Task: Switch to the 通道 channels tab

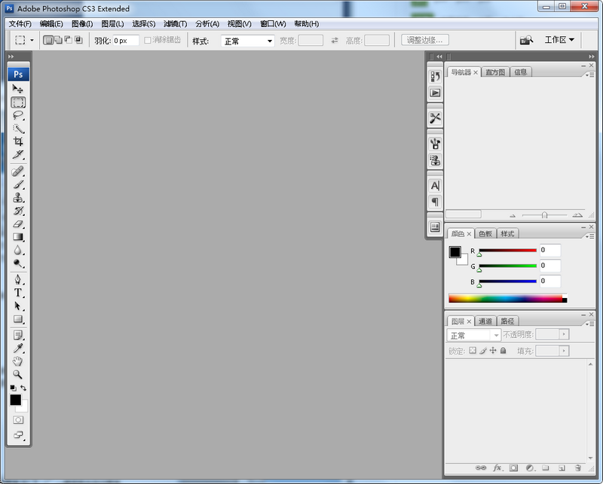Action: click(x=485, y=321)
